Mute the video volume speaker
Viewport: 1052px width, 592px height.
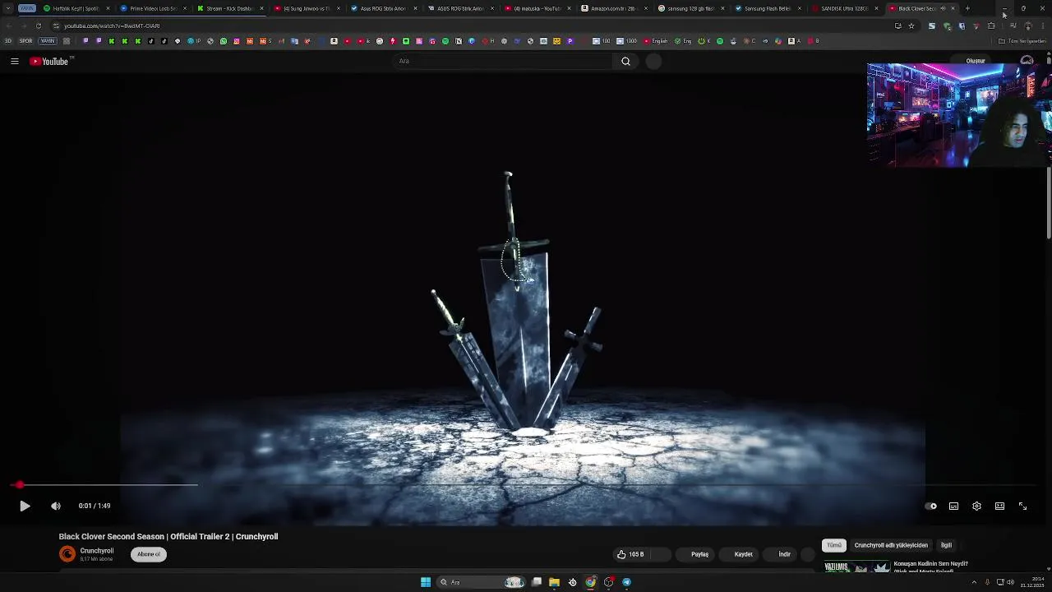click(x=56, y=506)
